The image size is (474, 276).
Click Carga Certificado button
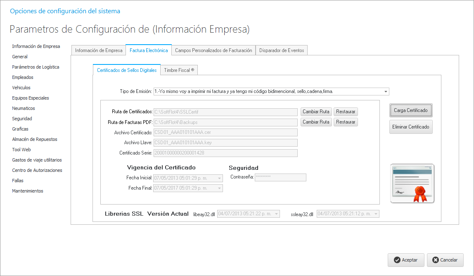click(x=411, y=110)
